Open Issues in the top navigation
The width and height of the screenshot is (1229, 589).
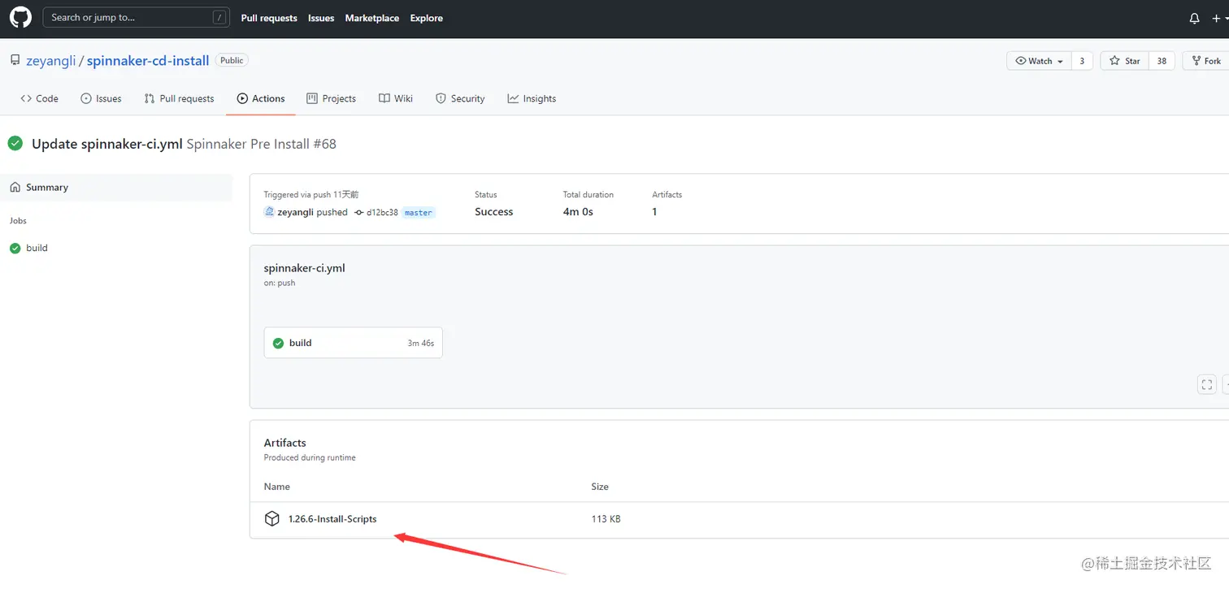(321, 18)
